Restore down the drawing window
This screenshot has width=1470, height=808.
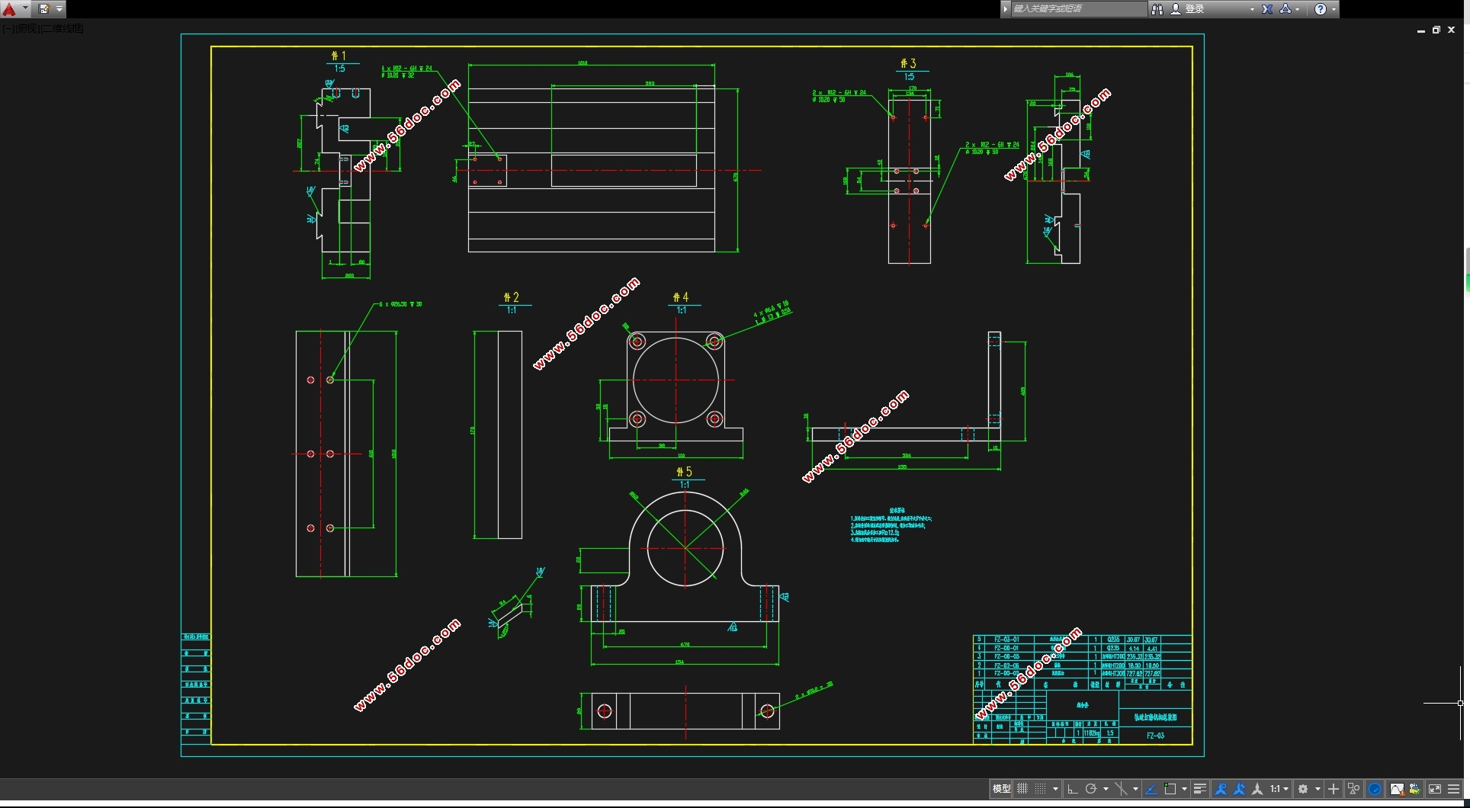coord(1436,30)
